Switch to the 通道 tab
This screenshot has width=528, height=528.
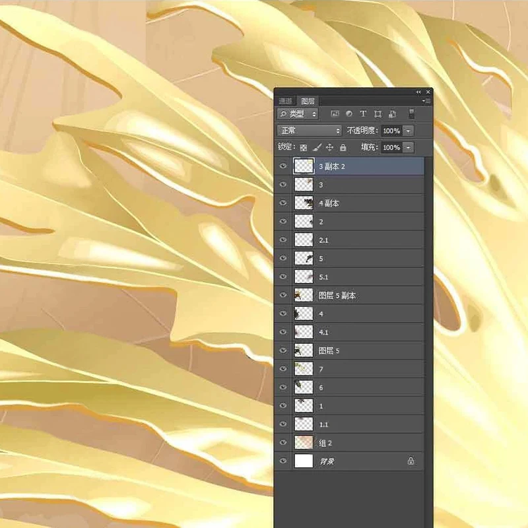click(x=286, y=101)
